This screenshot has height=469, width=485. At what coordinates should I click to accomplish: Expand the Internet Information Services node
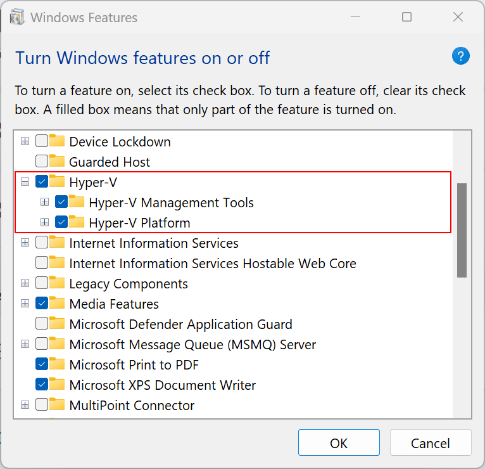click(25, 243)
